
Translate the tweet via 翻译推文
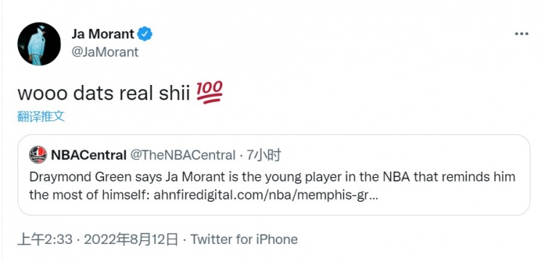click(41, 117)
